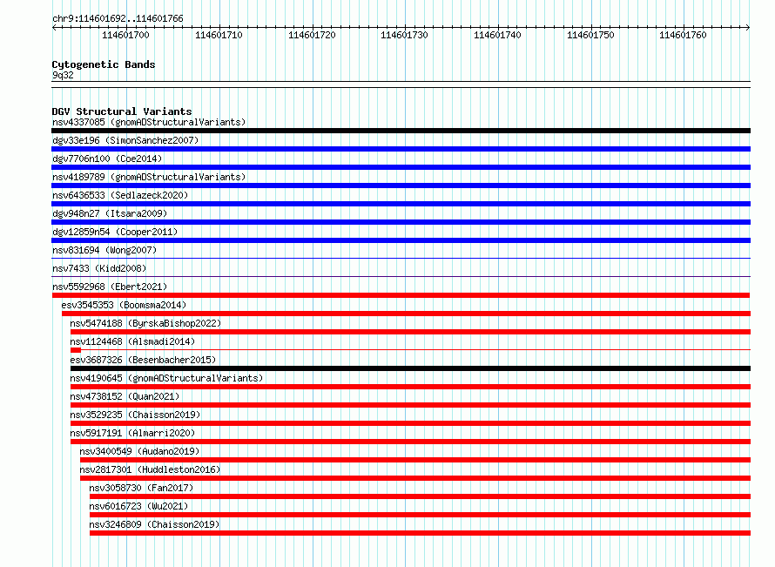Click the blue bar under nsv4189789
Screen dimensions: 775x567
pyautogui.click(x=401, y=186)
